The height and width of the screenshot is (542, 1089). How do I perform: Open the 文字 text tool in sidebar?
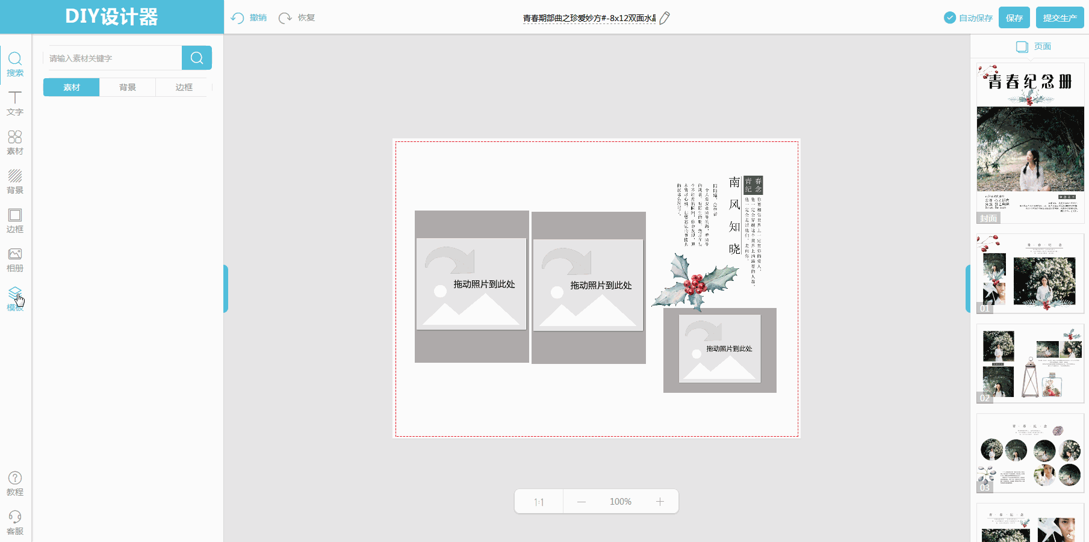click(15, 103)
